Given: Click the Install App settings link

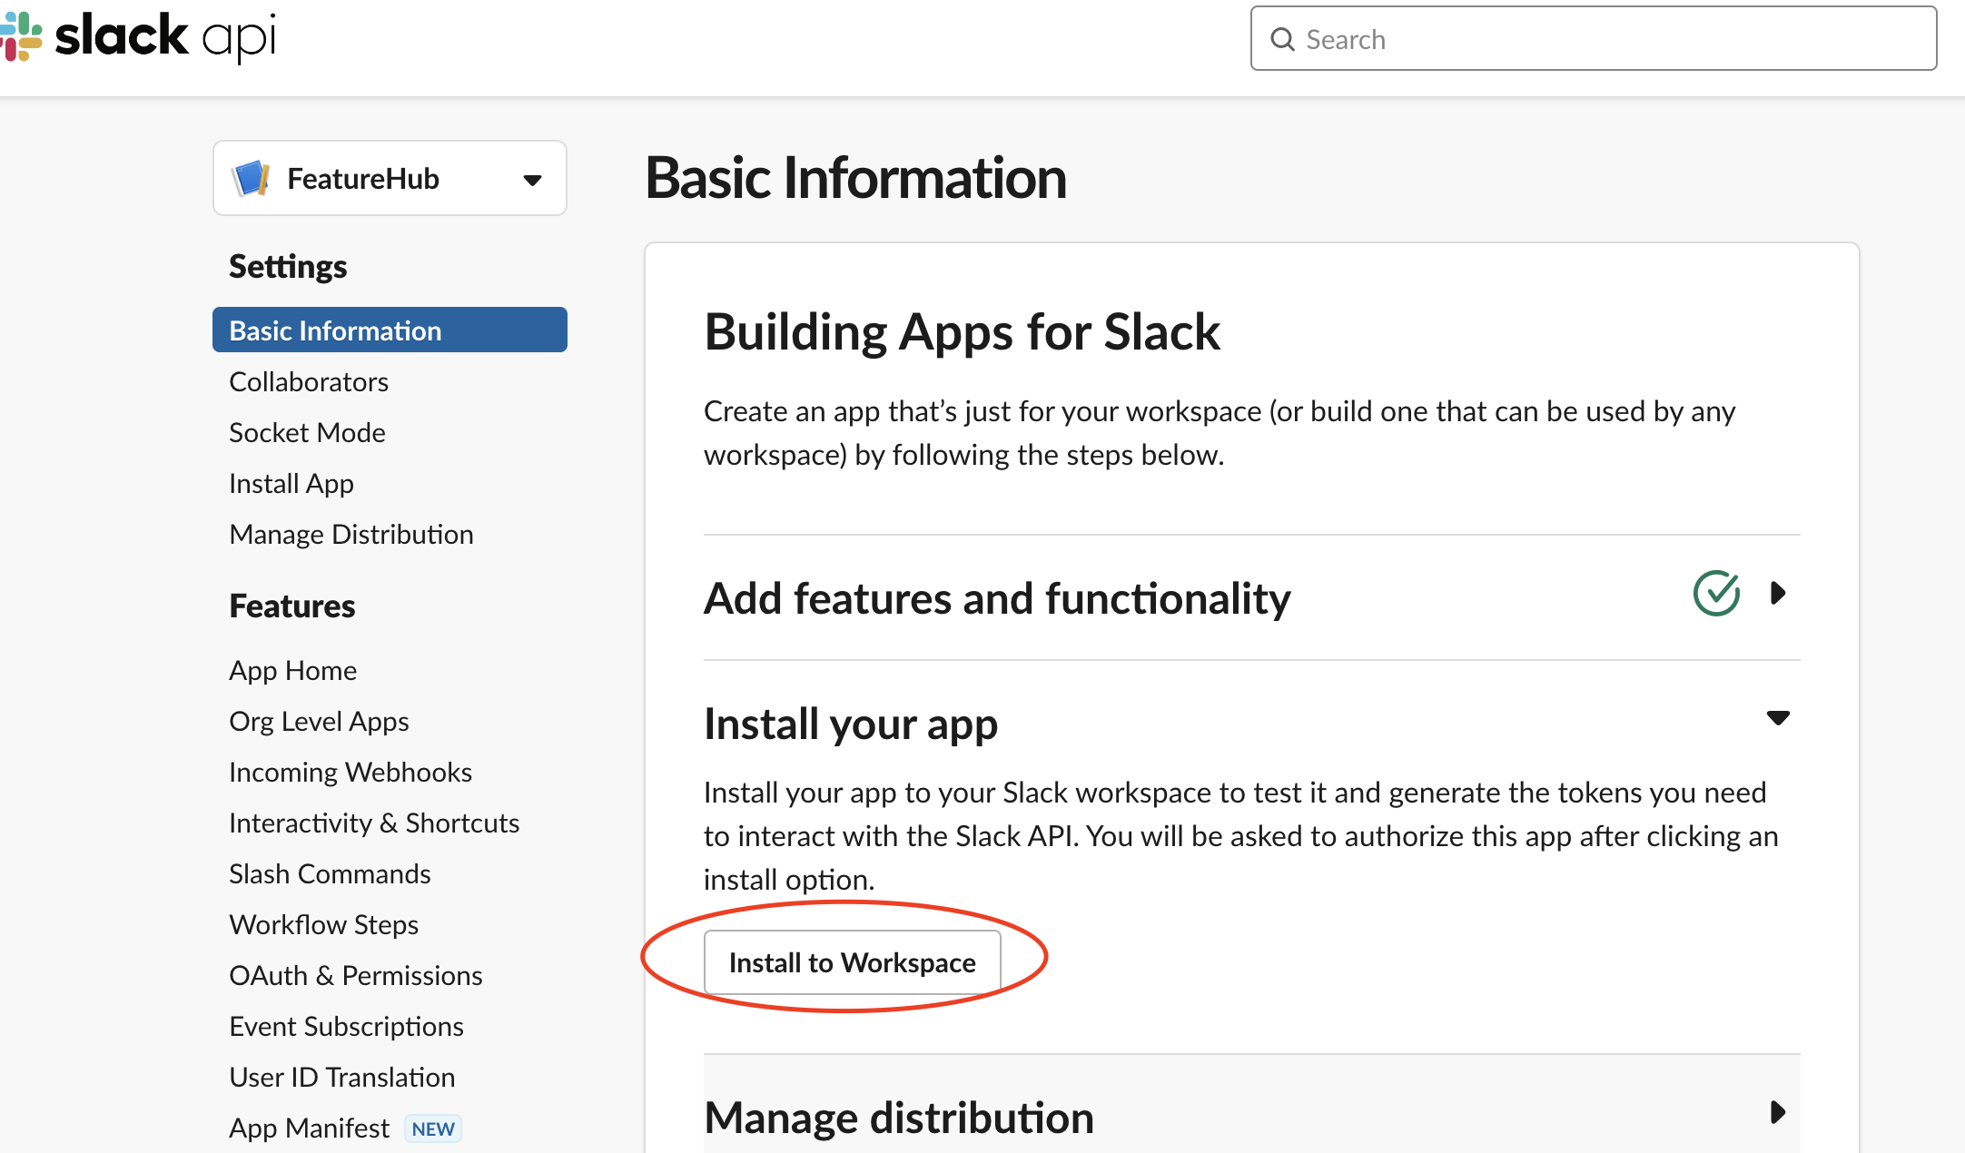Looking at the screenshot, I should 292,482.
